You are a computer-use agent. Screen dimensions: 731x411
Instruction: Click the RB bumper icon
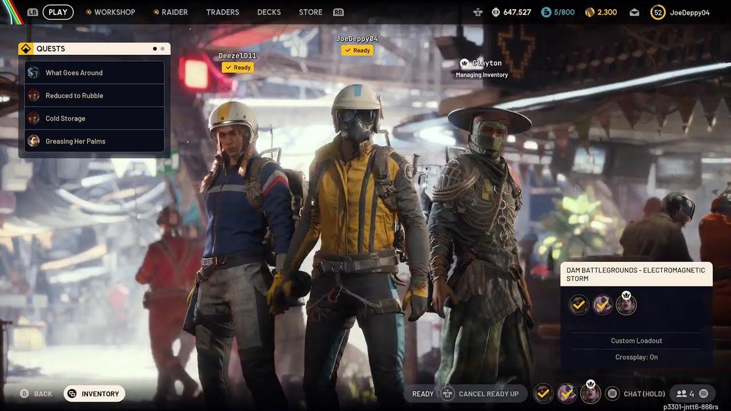pos(338,12)
